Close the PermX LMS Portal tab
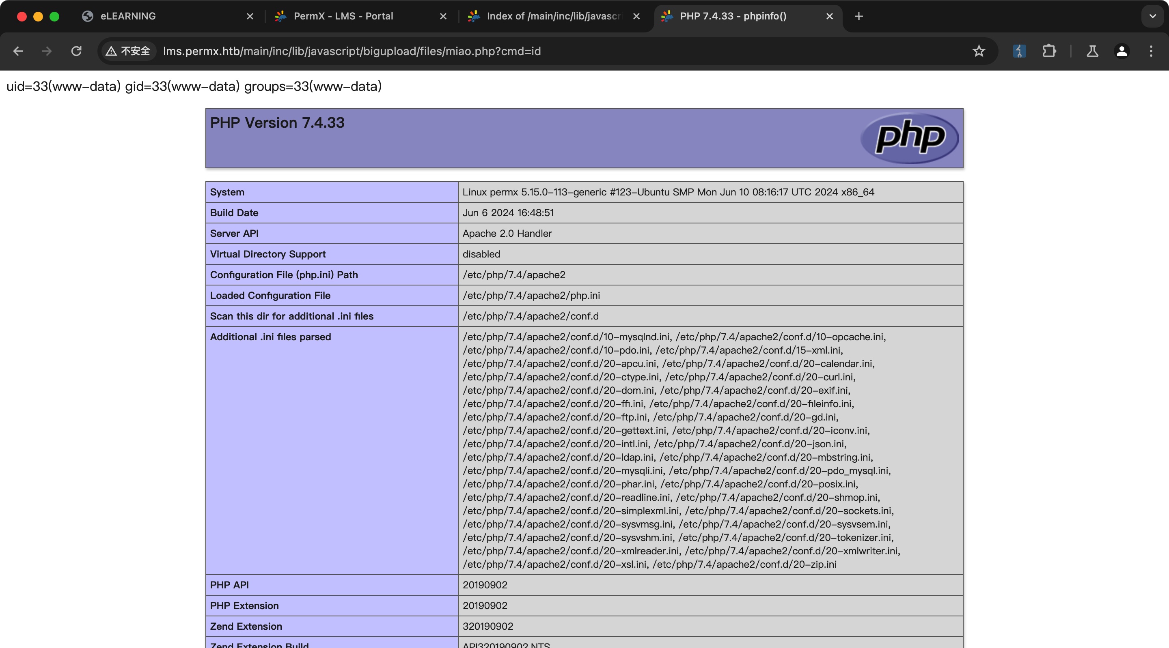1169x648 pixels. pos(443,16)
